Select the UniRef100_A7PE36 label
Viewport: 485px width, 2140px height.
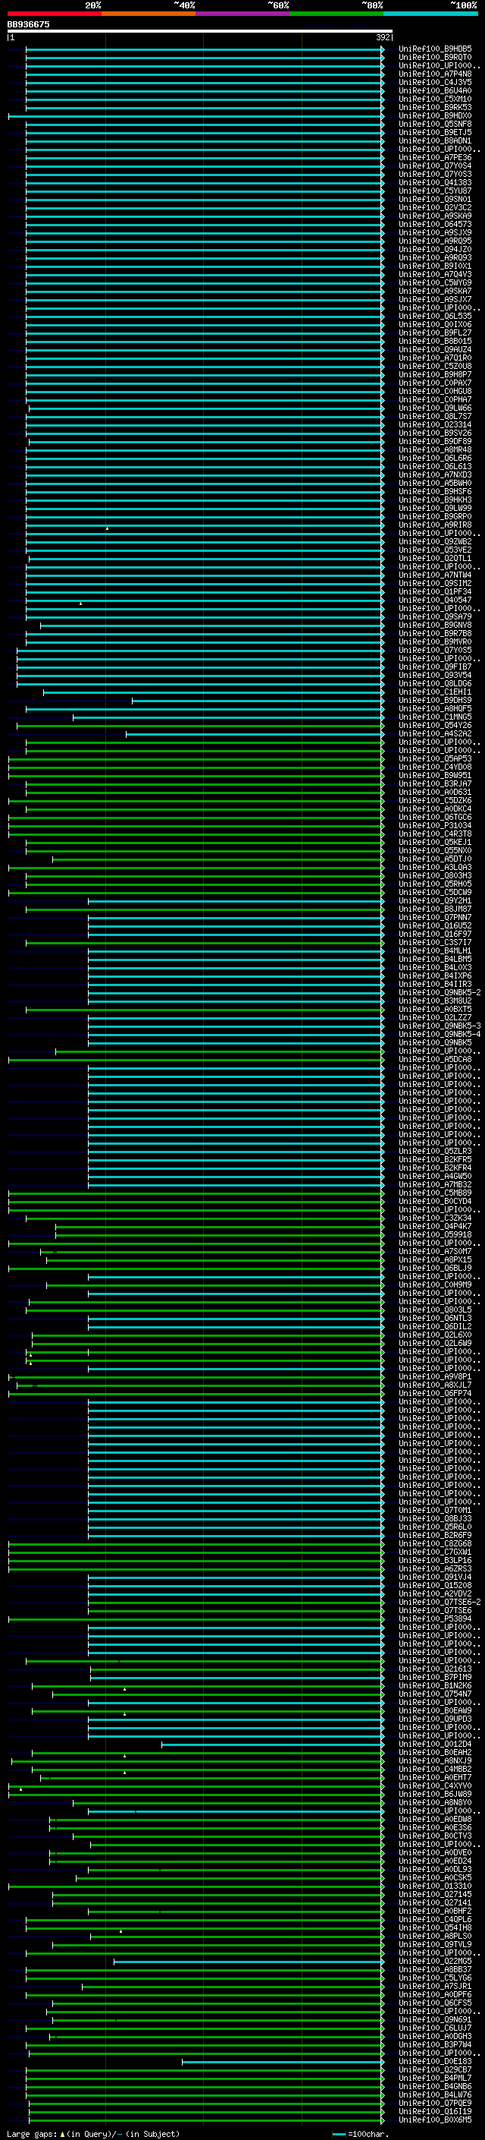pos(435,157)
